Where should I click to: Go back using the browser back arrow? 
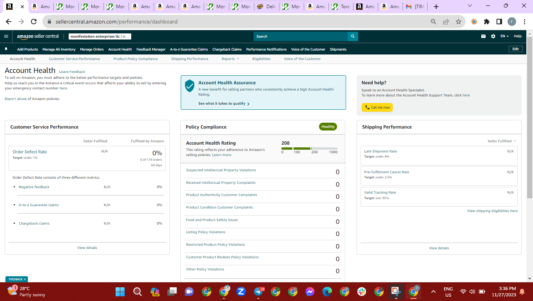point(9,22)
